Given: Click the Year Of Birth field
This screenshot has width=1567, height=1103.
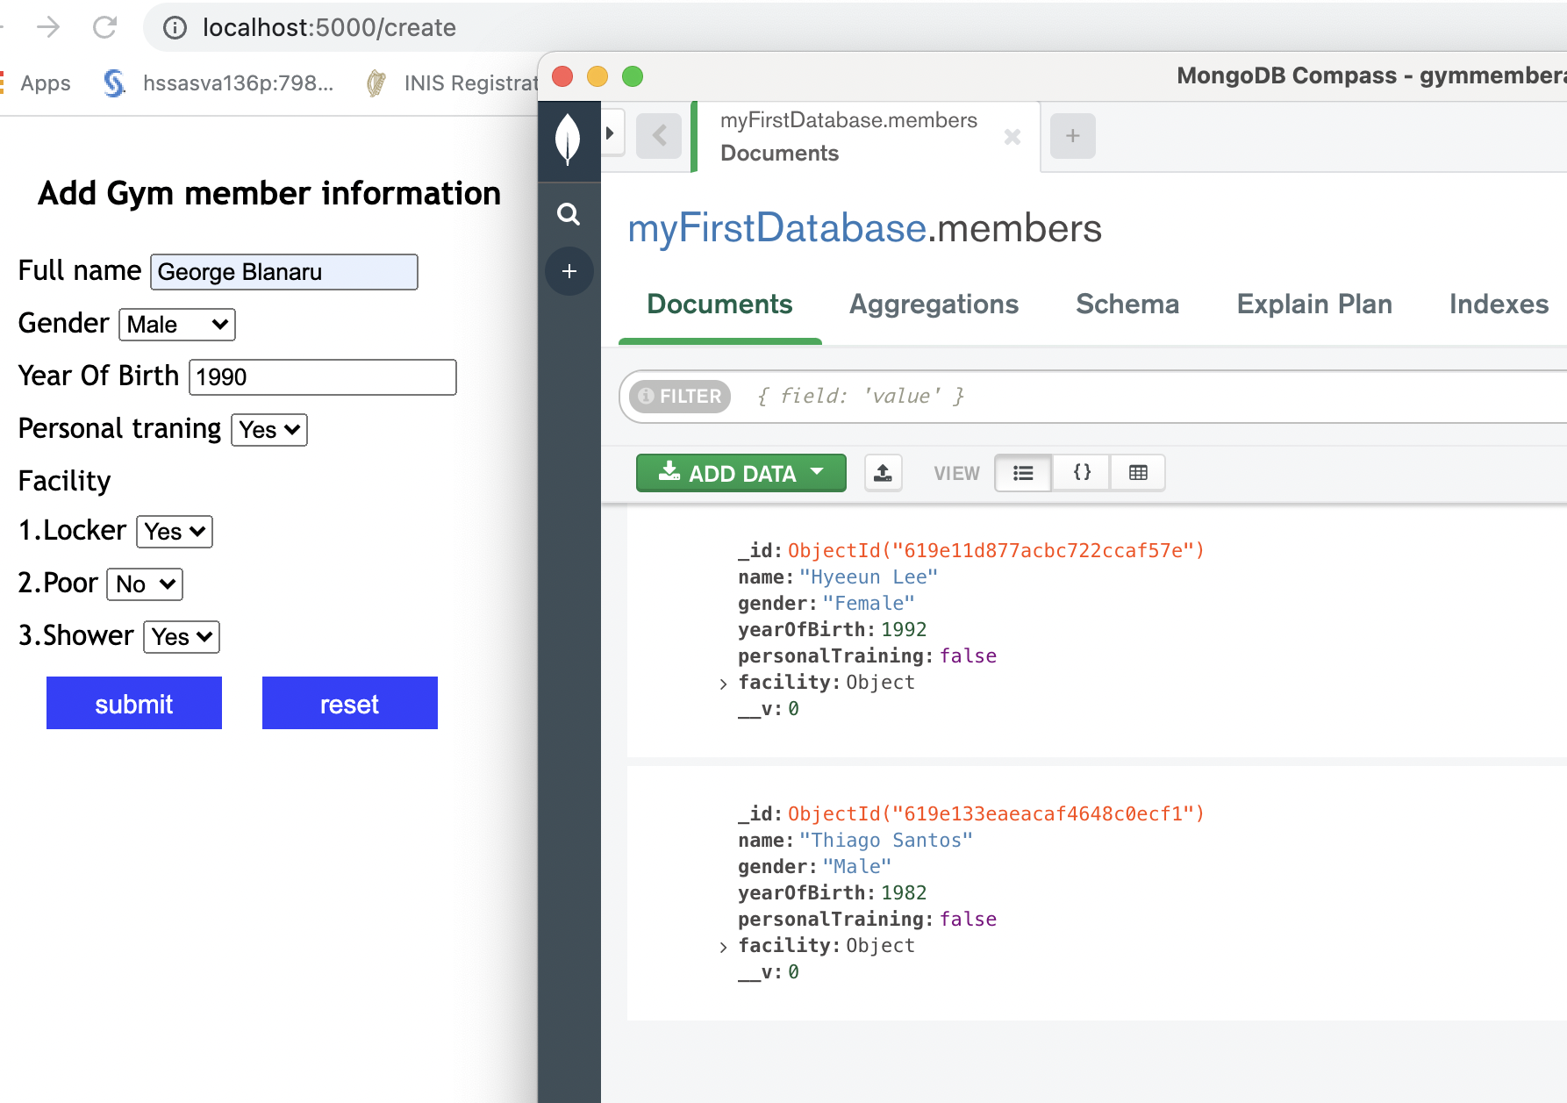Looking at the screenshot, I should (x=323, y=377).
